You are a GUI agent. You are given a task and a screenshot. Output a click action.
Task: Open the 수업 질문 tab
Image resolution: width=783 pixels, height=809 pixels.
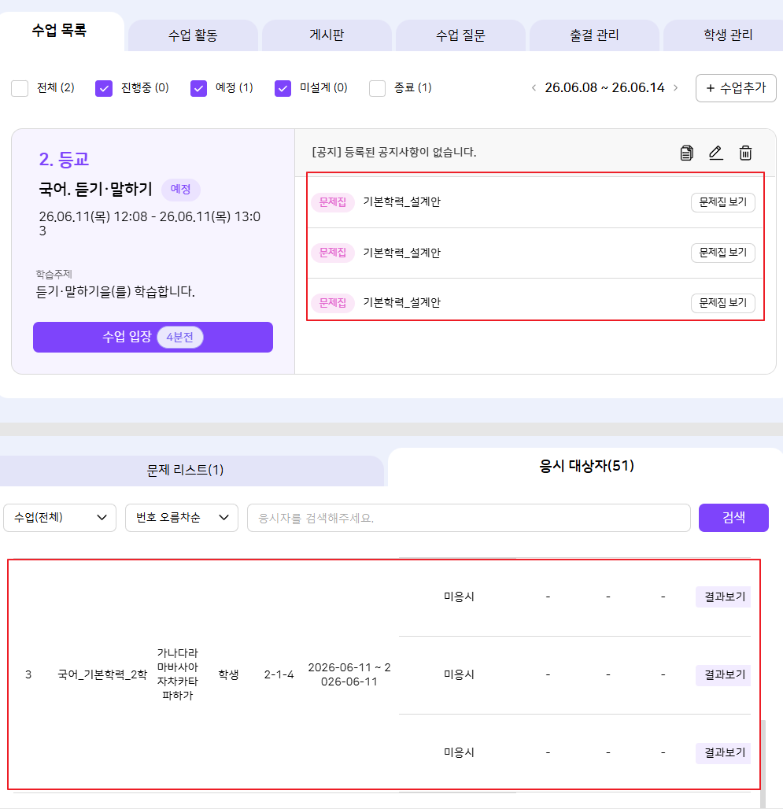pyautogui.click(x=460, y=35)
